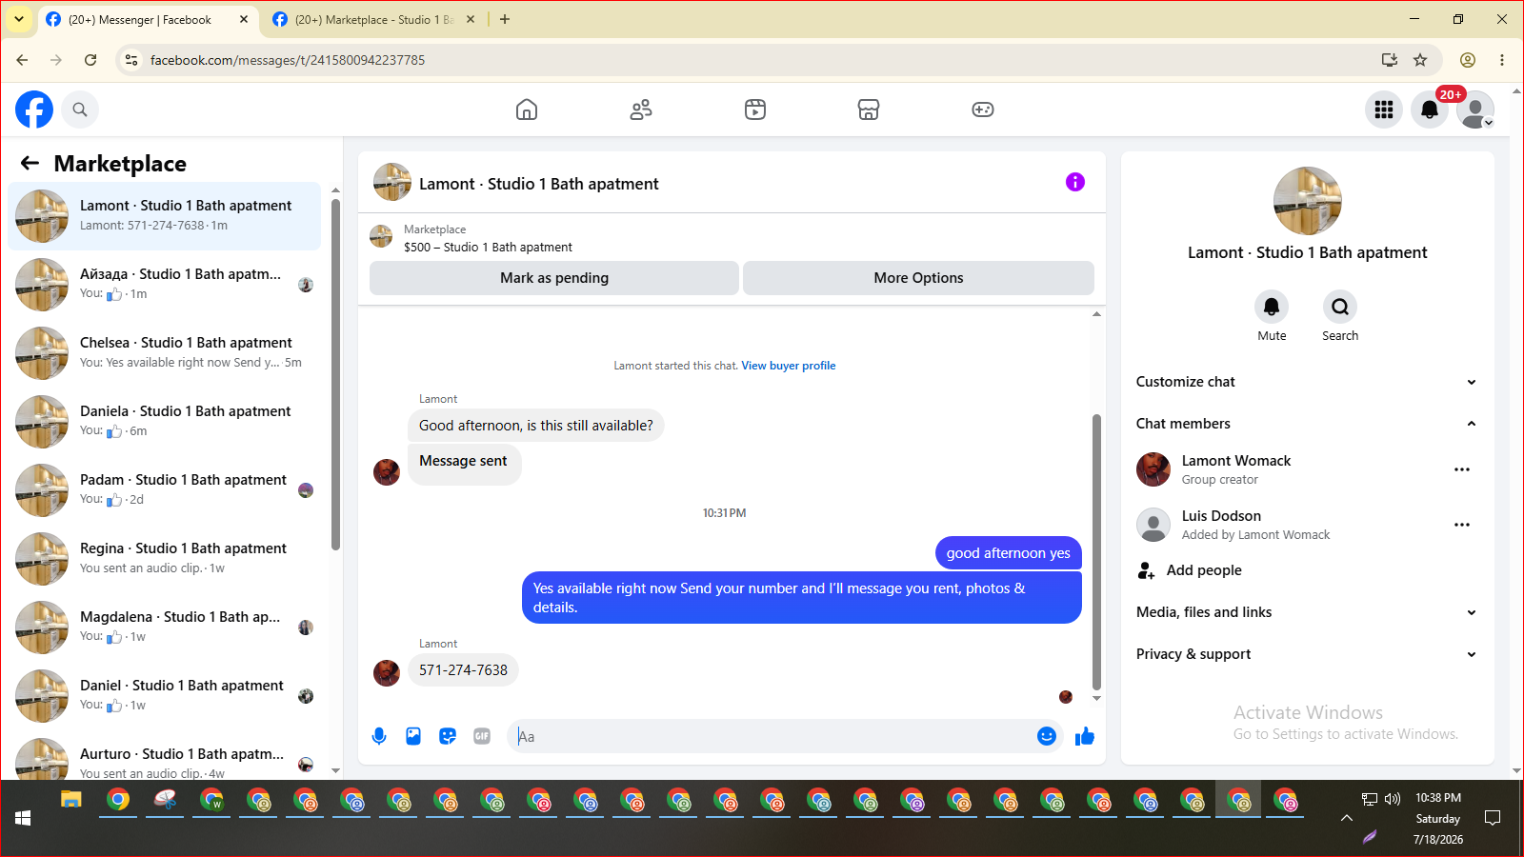The height and width of the screenshot is (857, 1524).
Task: Reload the page
Action: tap(90, 60)
